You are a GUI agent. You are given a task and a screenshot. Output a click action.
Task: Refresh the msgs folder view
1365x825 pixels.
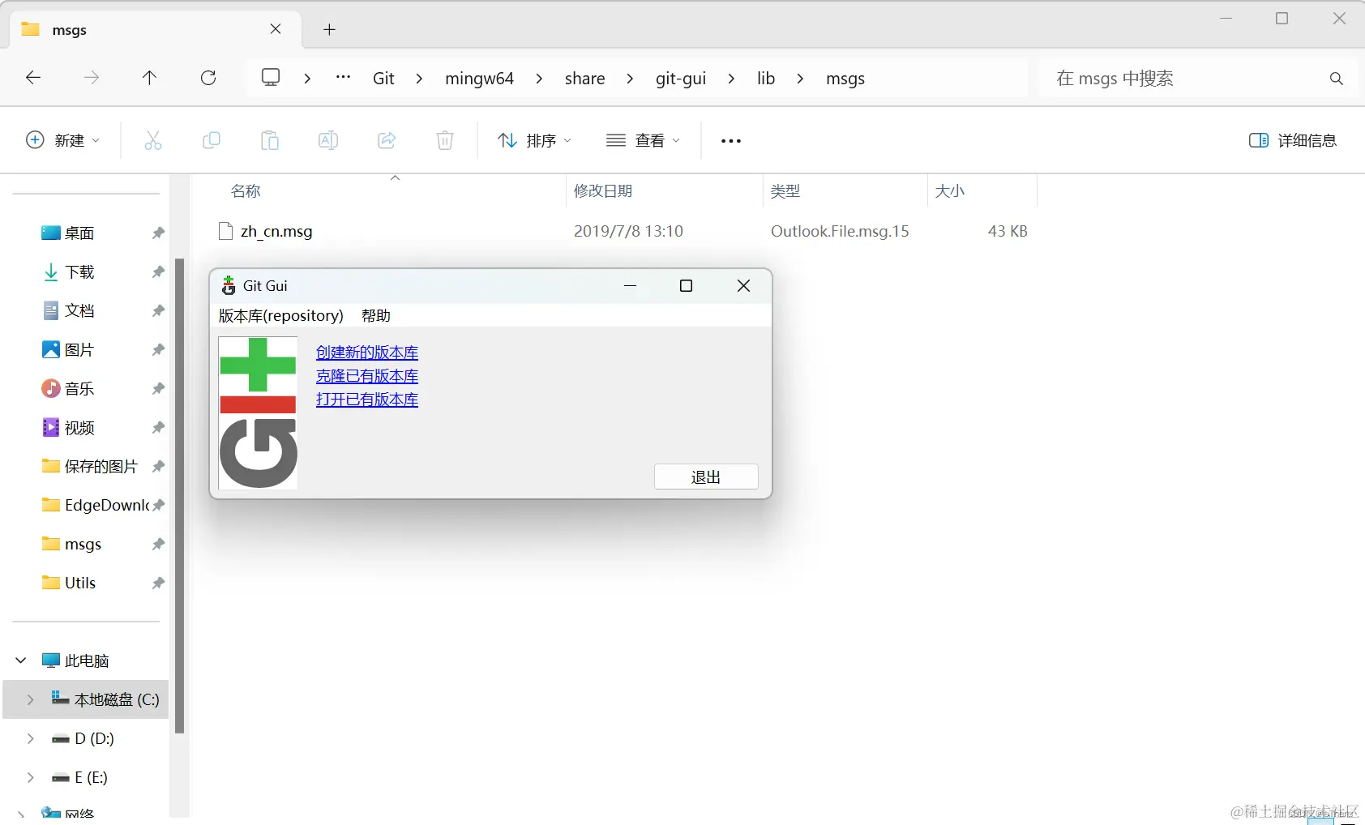click(x=208, y=78)
